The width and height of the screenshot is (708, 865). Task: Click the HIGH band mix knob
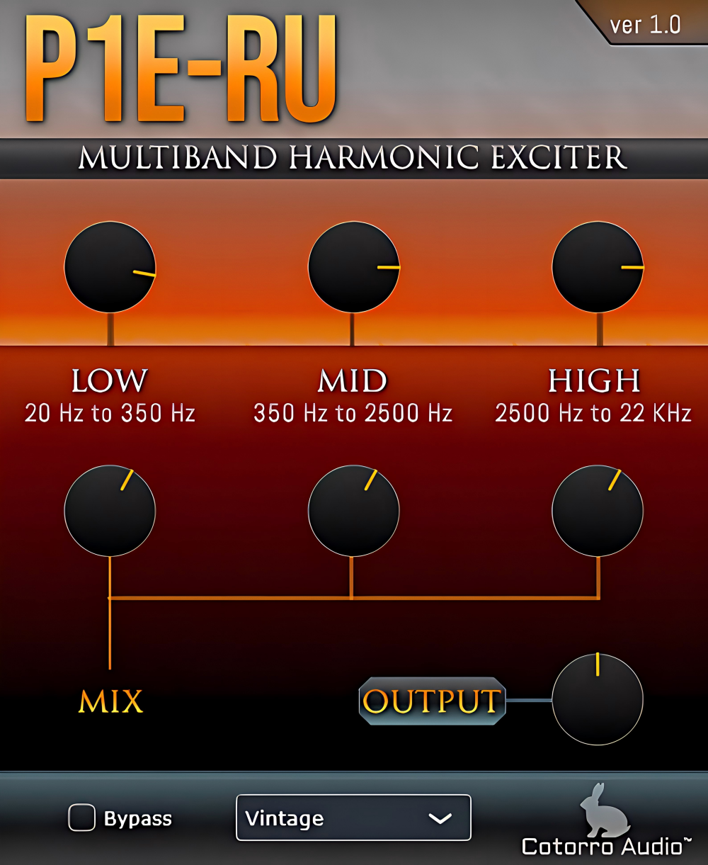(598, 511)
